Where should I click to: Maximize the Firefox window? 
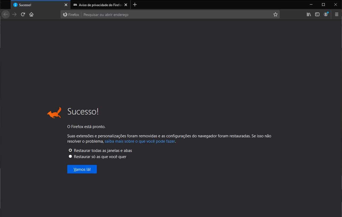(x=323, y=5)
